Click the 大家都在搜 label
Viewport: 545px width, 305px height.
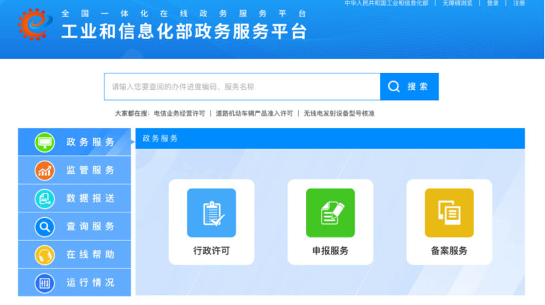pos(132,114)
